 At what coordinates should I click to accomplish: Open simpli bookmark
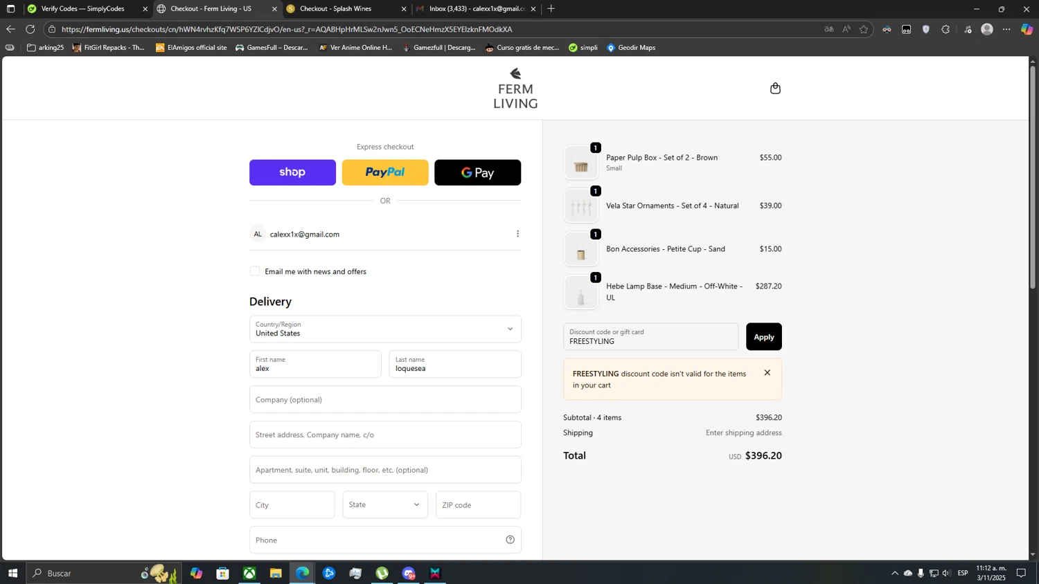[x=583, y=48]
